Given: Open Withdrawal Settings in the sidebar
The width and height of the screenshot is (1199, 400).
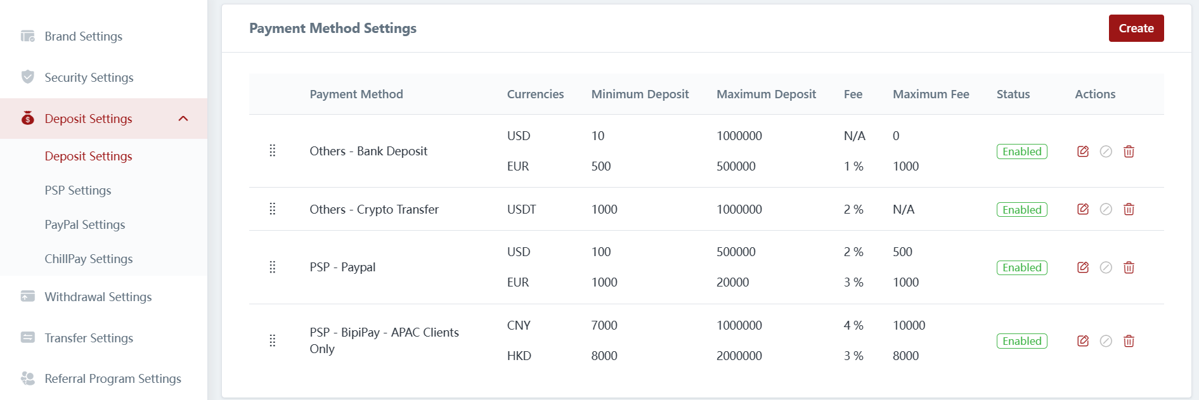Looking at the screenshot, I should pyautogui.click(x=98, y=297).
